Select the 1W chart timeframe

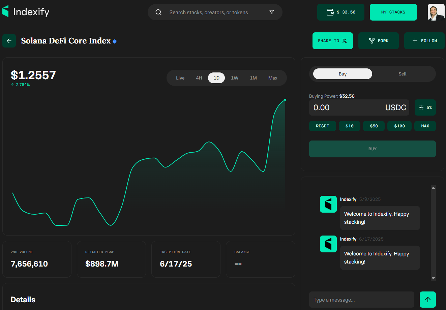[x=235, y=78]
